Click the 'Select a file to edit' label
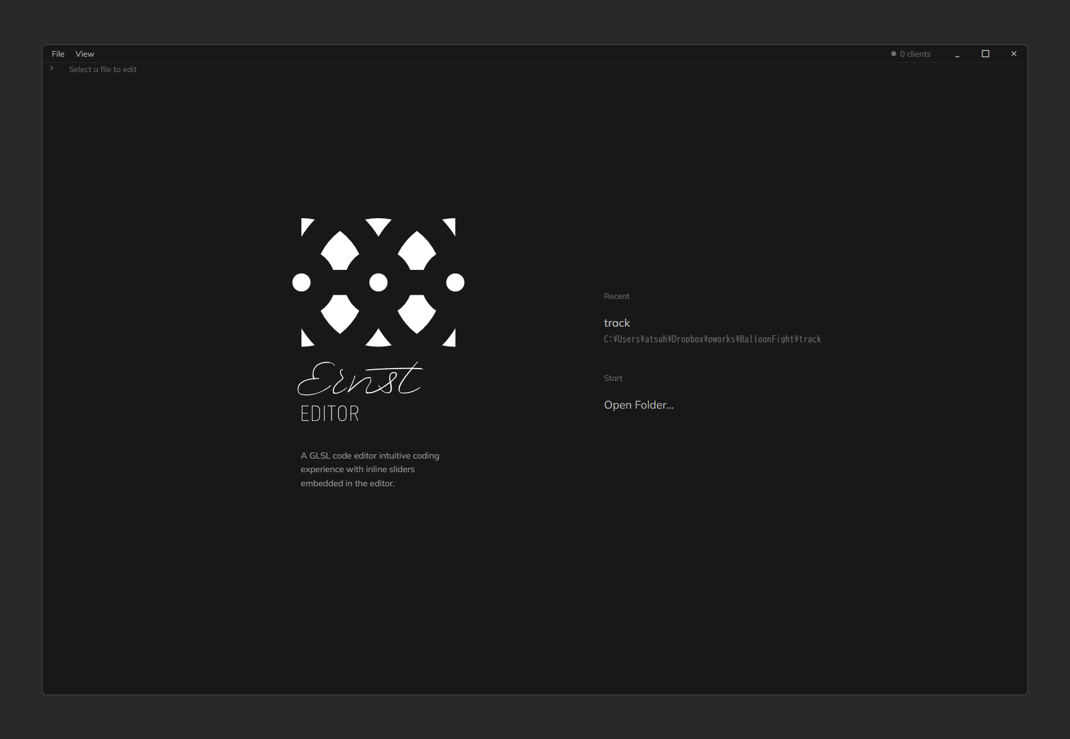 [103, 70]
